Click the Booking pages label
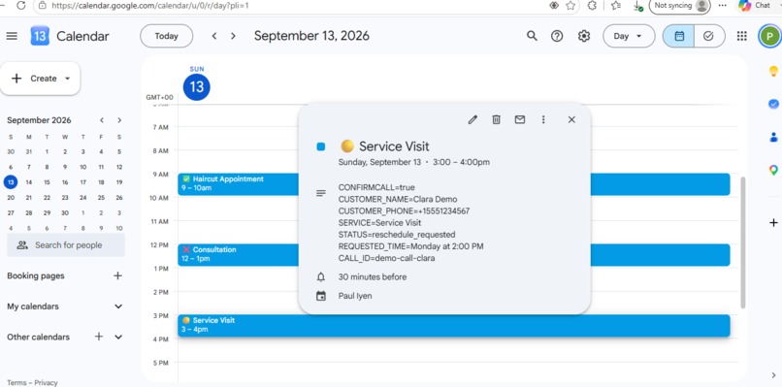Image resolution: width=782 pixels, height=387 pixels. pos(35,275)
